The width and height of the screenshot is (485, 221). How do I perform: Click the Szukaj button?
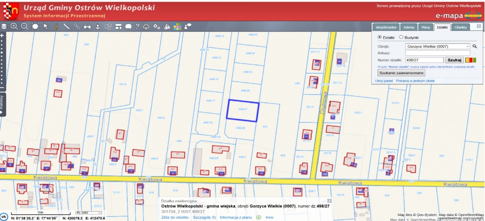[454, 60]
